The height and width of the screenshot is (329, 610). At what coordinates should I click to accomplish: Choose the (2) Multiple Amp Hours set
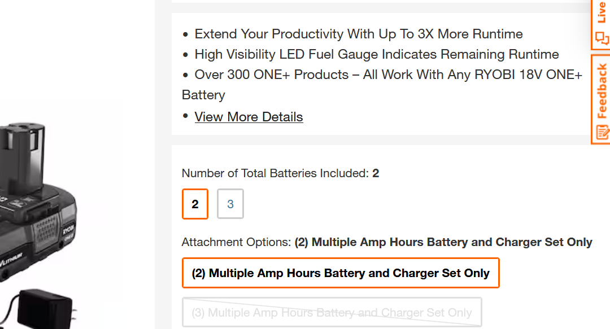pyautogui.click(x=341, y=273)
